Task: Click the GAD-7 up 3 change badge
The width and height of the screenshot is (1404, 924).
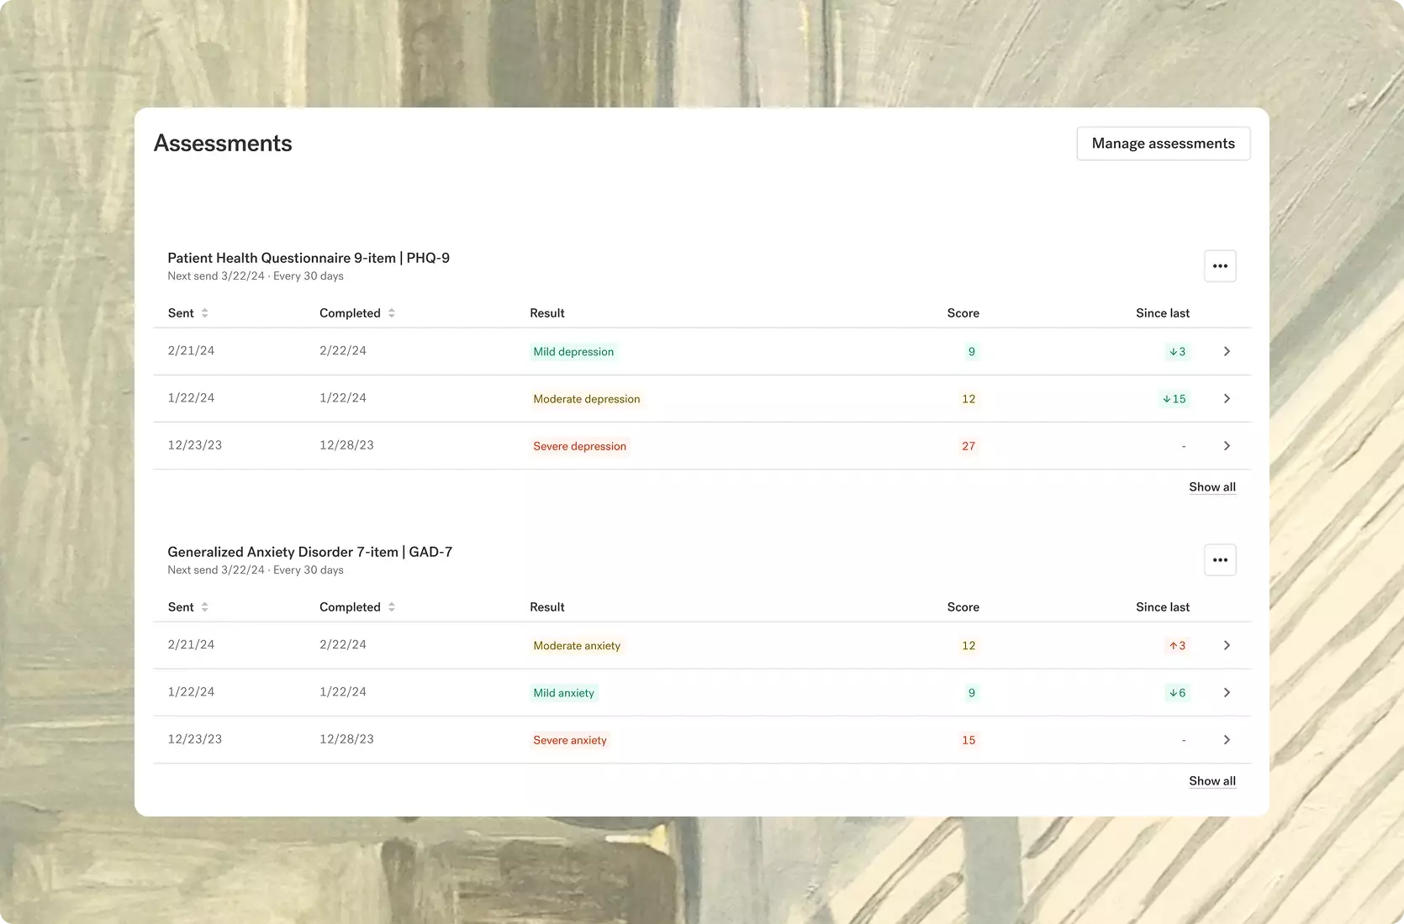Action: point(1177,646)
